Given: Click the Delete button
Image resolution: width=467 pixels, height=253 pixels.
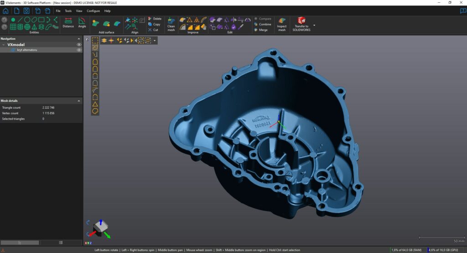Looking at the screenshot, I should (155, 19).
